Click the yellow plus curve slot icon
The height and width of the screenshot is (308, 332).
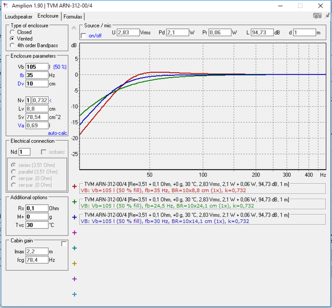coord(74,264)
